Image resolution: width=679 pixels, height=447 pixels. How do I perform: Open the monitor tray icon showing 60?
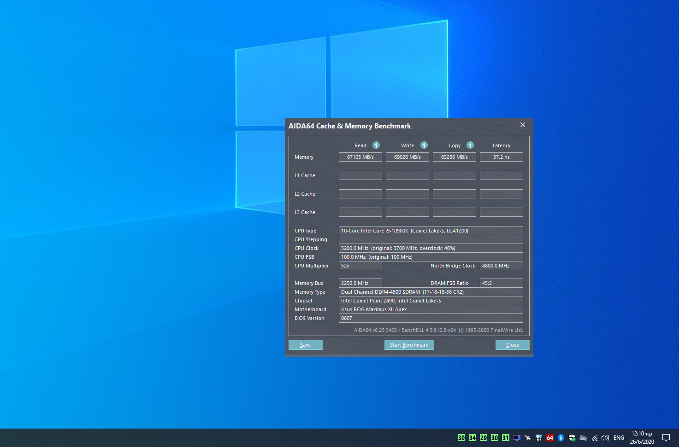tap(517, 438)
